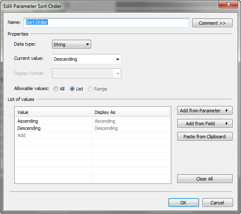Select the Ascending value row
The height and width of the screenshot is (214, 241).
92,121
